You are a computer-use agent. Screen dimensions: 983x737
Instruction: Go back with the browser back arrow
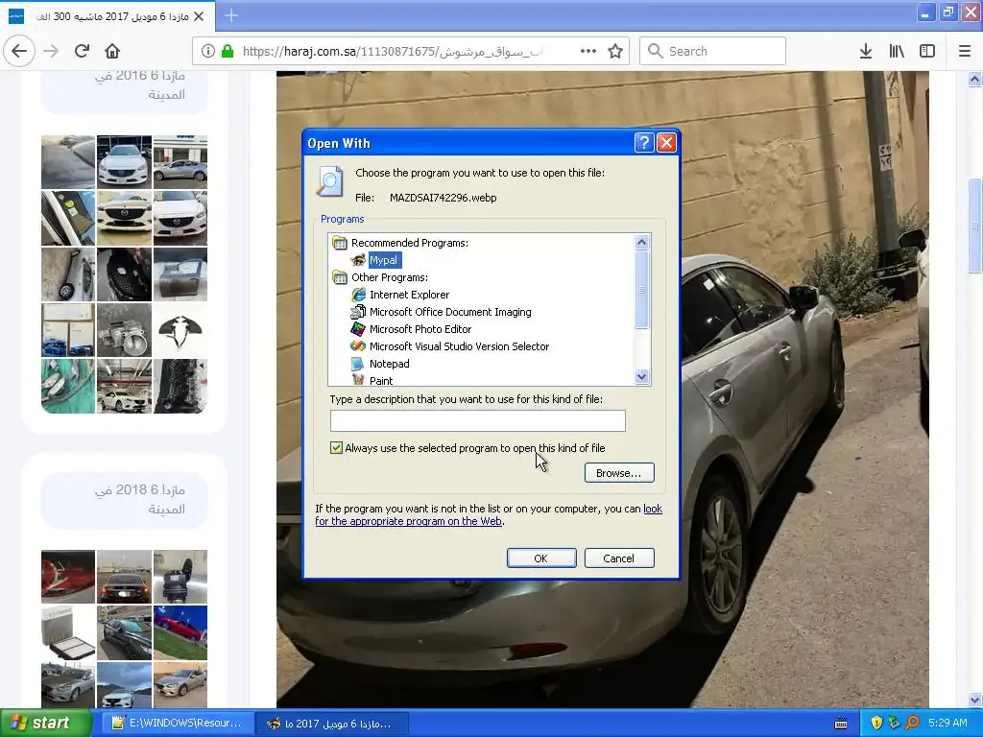click(x=19, y=51)
